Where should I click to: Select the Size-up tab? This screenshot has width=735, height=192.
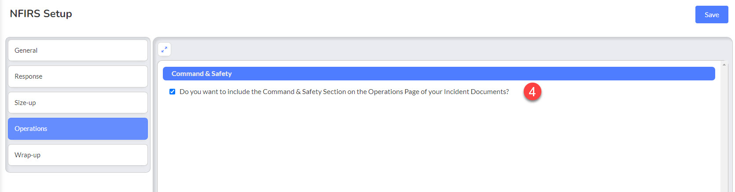(x=78, y=103)
